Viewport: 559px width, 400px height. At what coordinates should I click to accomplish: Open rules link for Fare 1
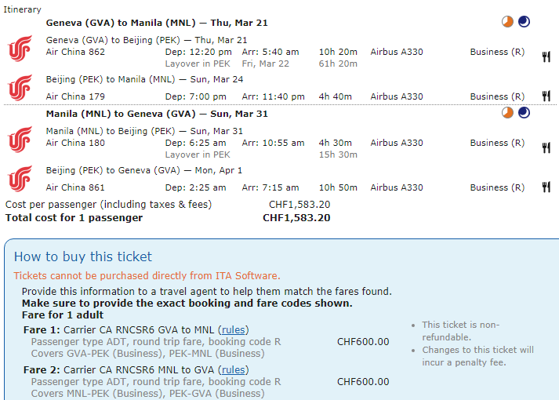234,330
